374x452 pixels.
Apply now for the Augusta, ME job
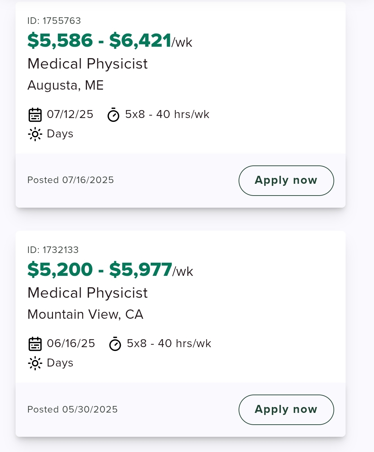coord(286,181)
